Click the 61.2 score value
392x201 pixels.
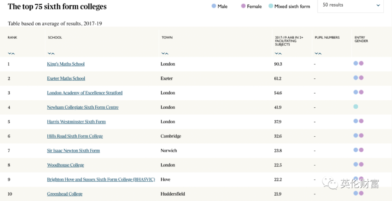click(x=278, y=78)
